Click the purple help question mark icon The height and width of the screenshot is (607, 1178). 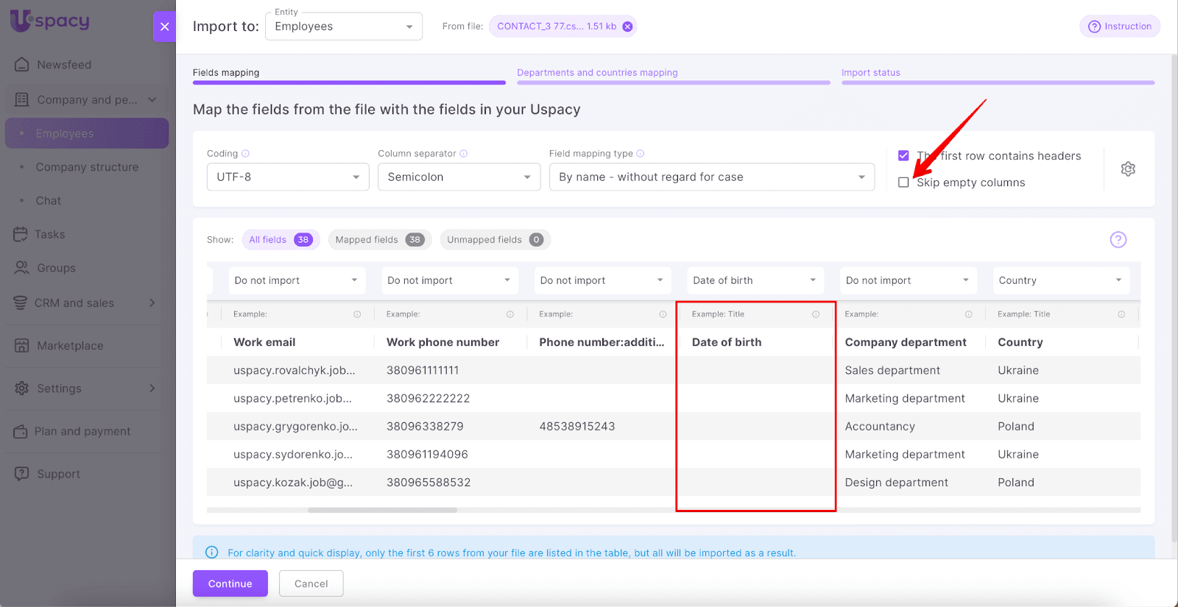point(1118,240)
